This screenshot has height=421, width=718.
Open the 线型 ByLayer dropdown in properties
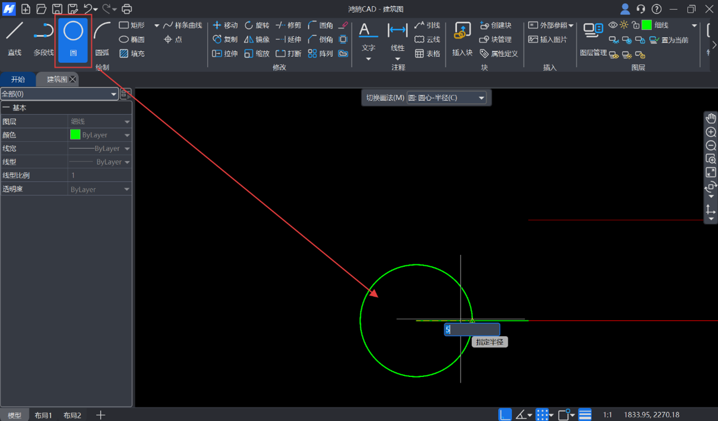[100, 162]
